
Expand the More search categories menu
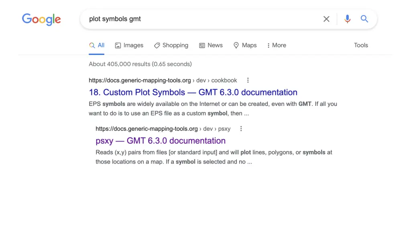click(x=276, y=45)
